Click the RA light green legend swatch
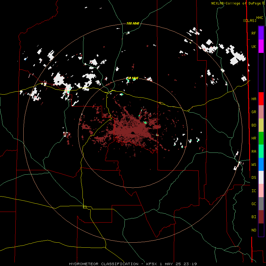Viewport: 266px width, 266px height. tap(261, 151)
